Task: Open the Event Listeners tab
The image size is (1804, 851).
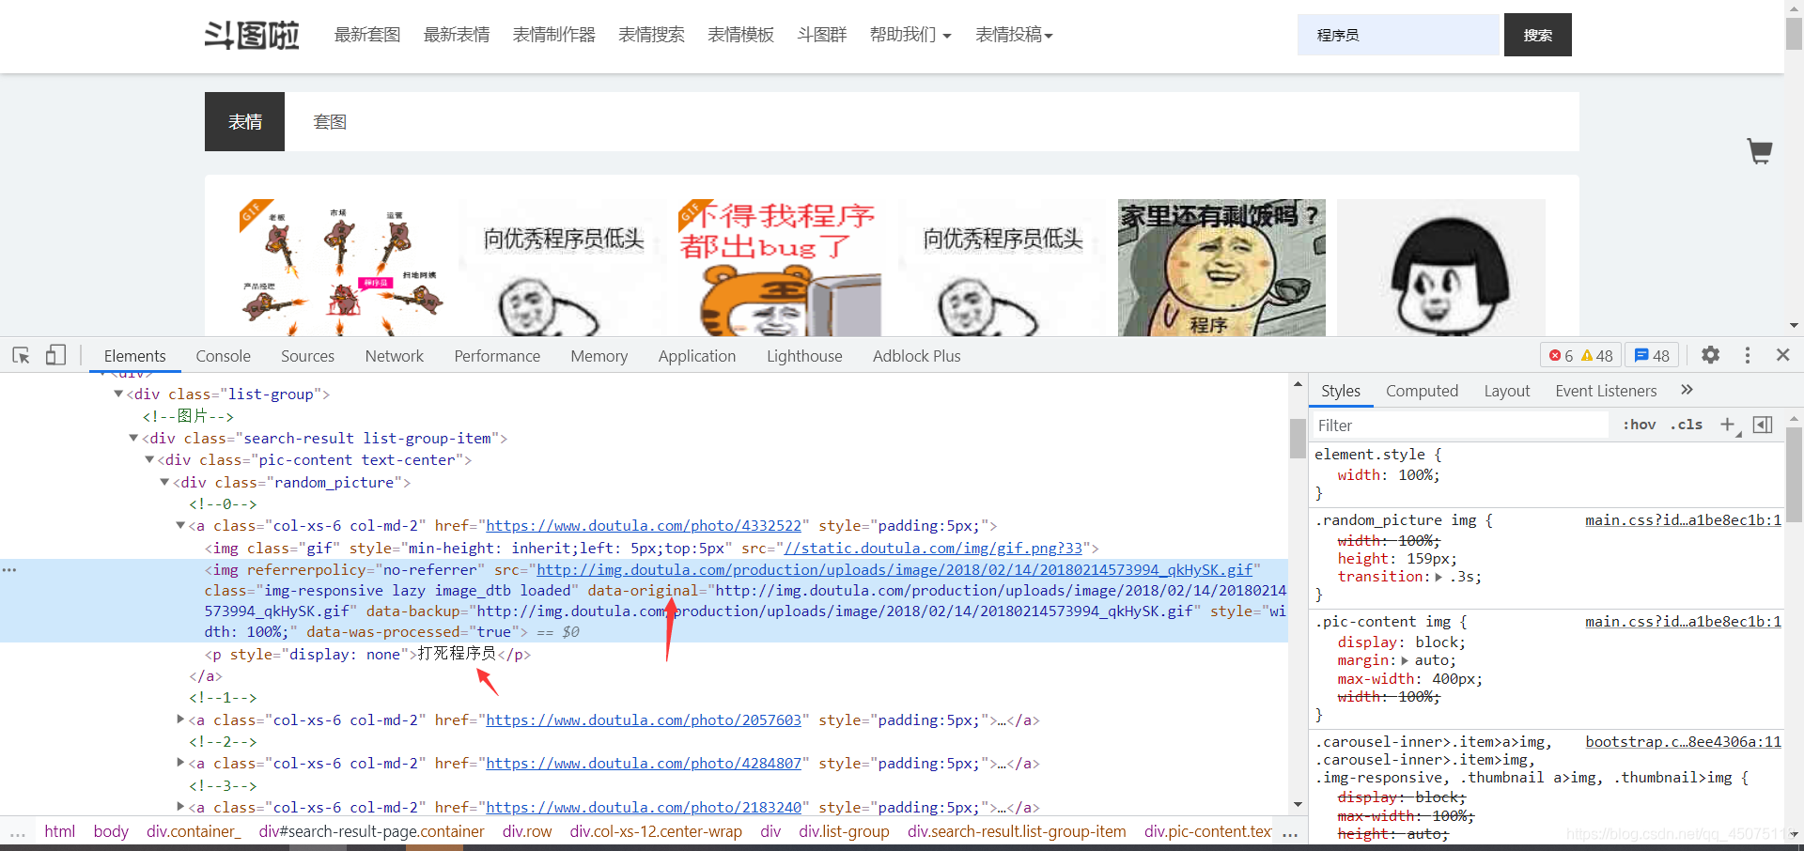Action: tap(1606, 391)
